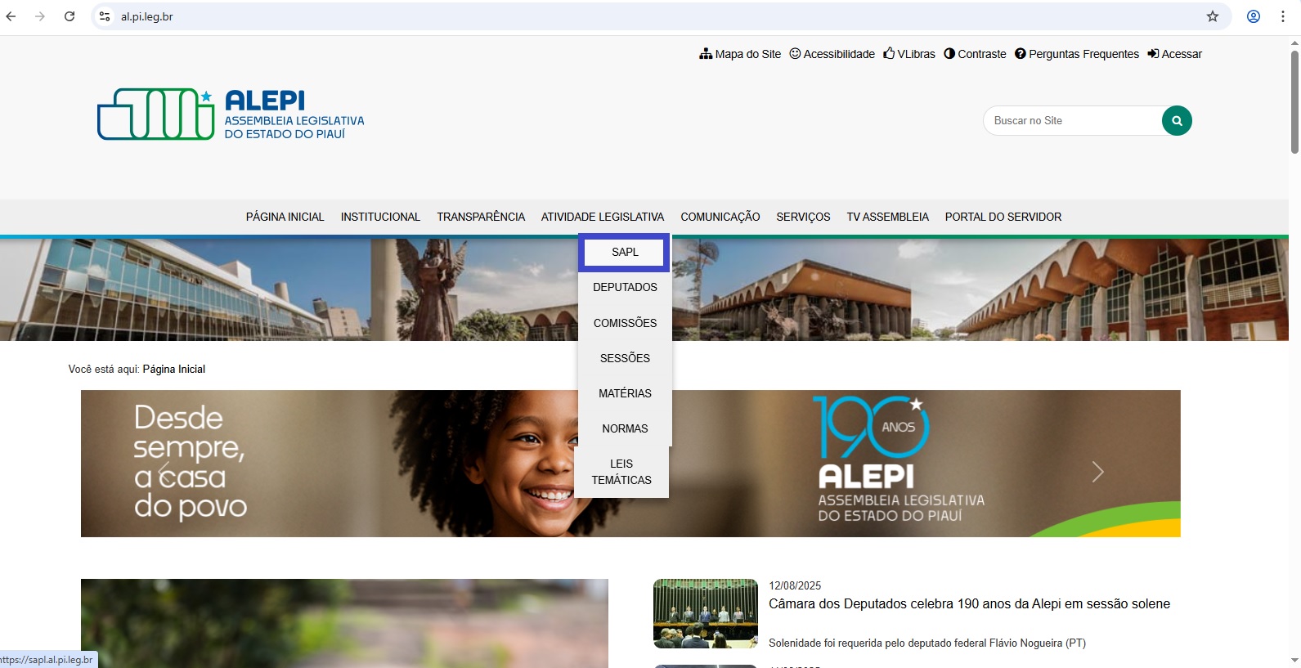Click the vertical page scrollbar

[x=1294, y=102]
